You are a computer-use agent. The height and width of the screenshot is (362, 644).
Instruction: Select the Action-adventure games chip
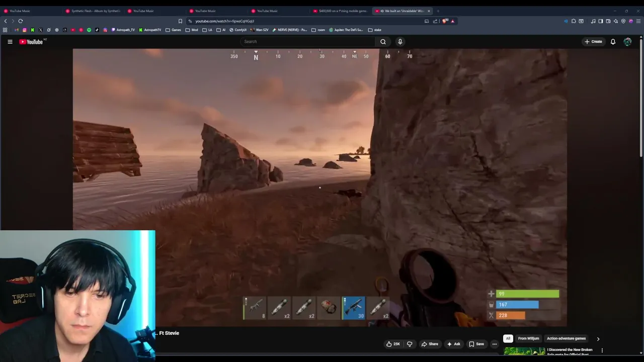[x=566, y=338]
